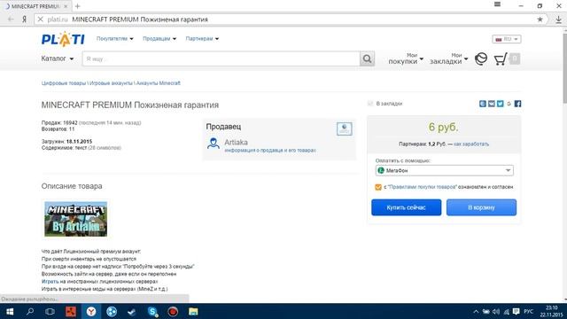The height and width of the screenshot is (319, 567).
Task: Open the Продавцам menu
Action: 159,39
